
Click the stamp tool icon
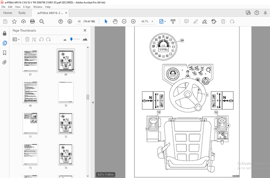(x=214, y=21)
